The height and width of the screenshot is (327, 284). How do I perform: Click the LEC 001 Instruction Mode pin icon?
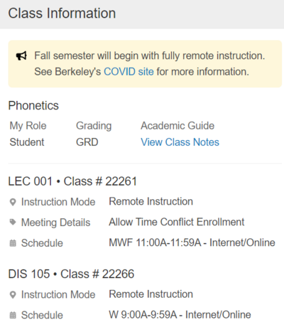pos(13,202)
